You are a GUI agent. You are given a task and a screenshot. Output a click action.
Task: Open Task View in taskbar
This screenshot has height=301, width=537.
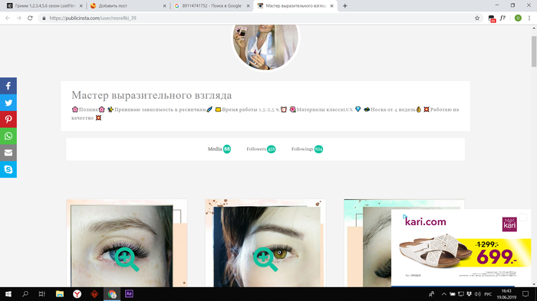[x=41, y=294]
